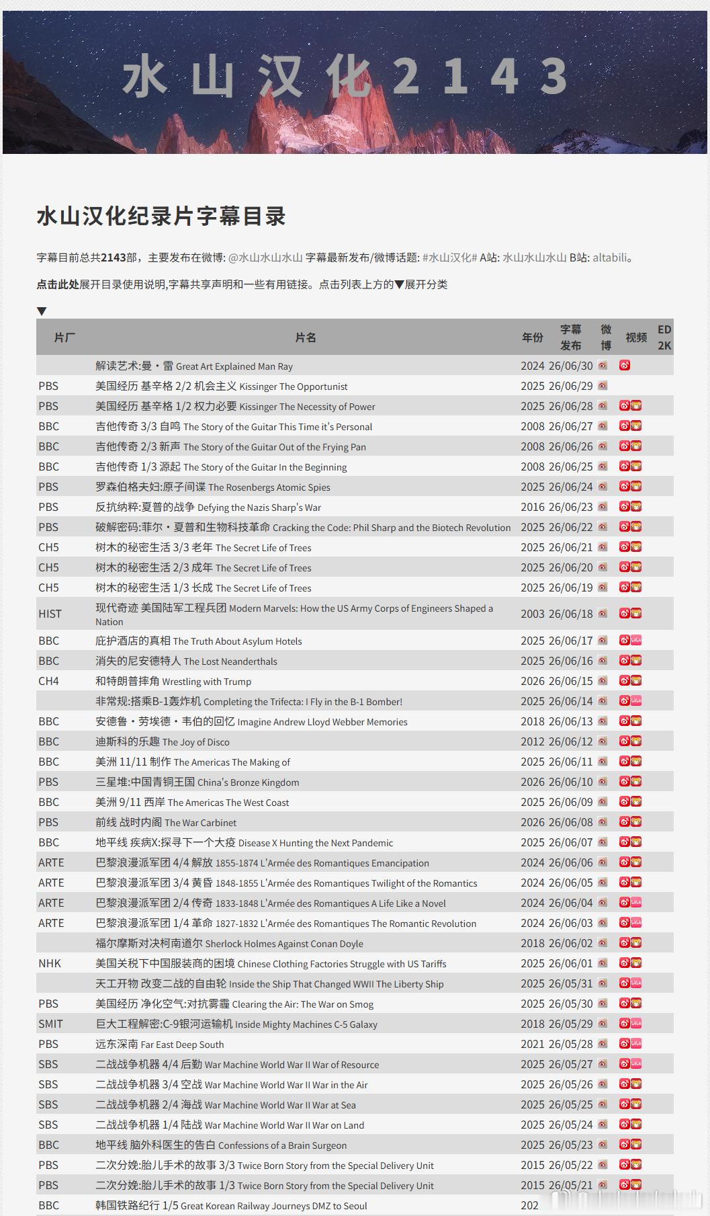This screenshot has height=1216, width=710.
Task: Expand categories with the ▼ triangle above table
Action: click(x=42, y=311)
